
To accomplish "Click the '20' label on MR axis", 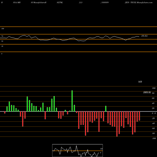I will click(153, 108).
